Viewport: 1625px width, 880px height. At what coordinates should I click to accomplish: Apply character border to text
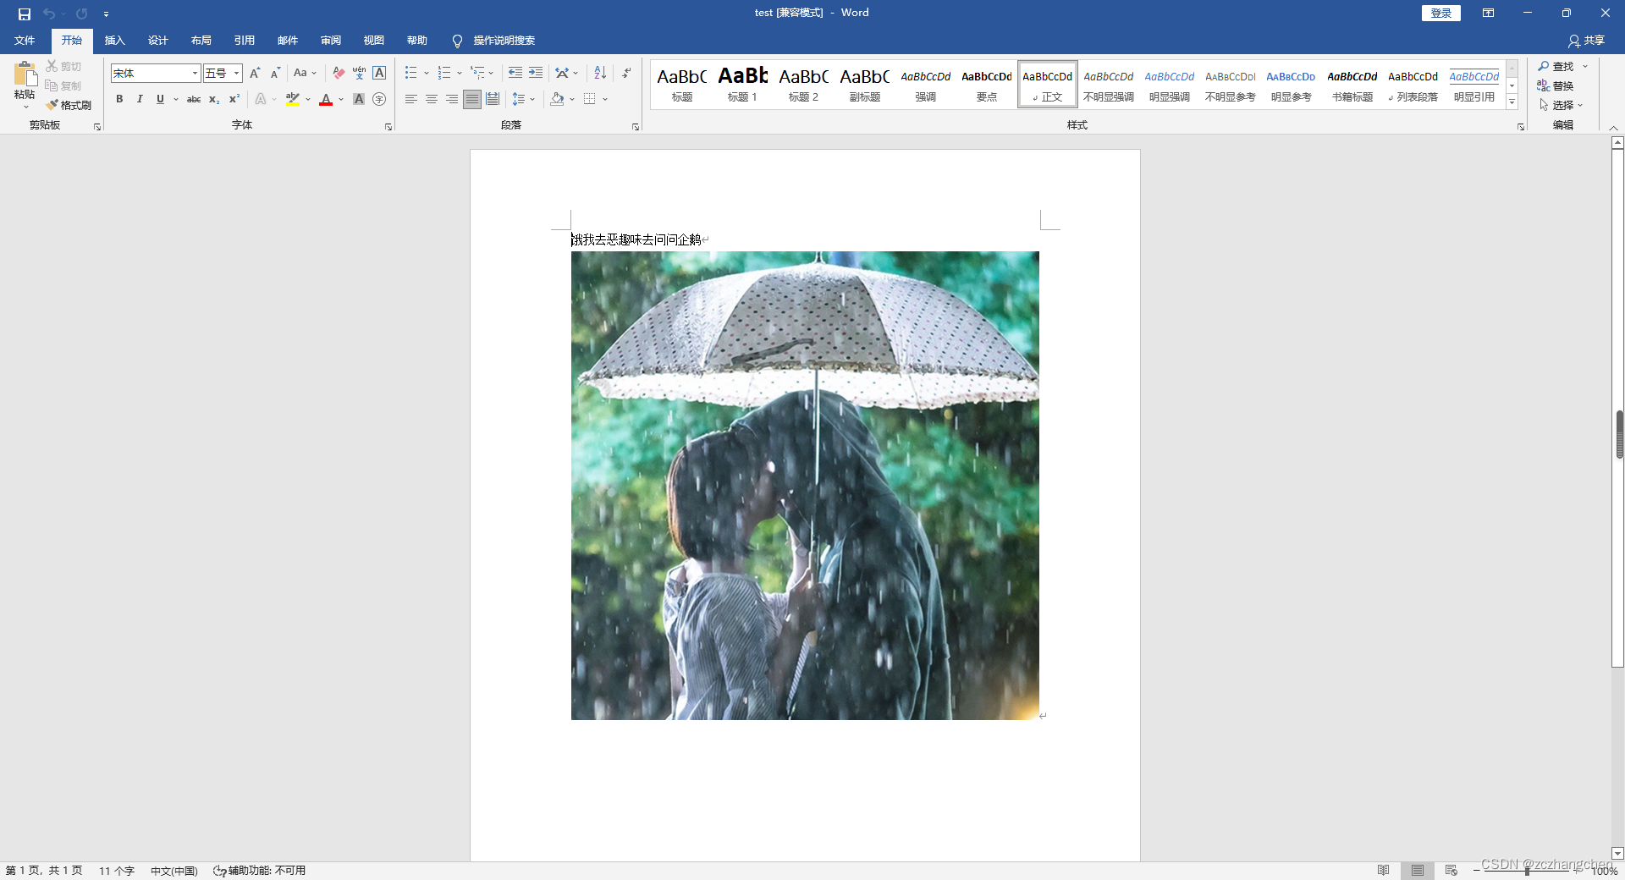tap(379, 74)
